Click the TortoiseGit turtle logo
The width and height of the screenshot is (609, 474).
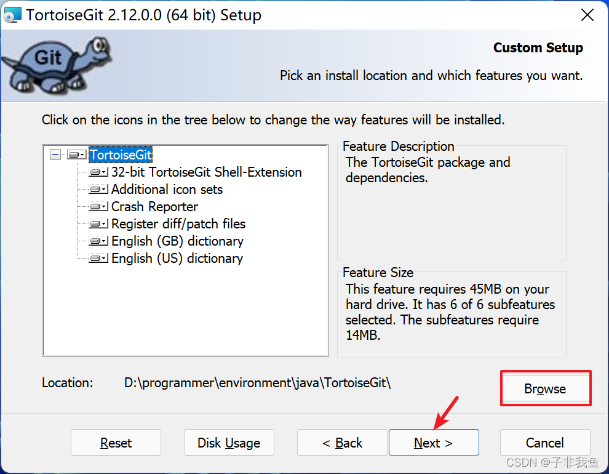pos(57,65)
